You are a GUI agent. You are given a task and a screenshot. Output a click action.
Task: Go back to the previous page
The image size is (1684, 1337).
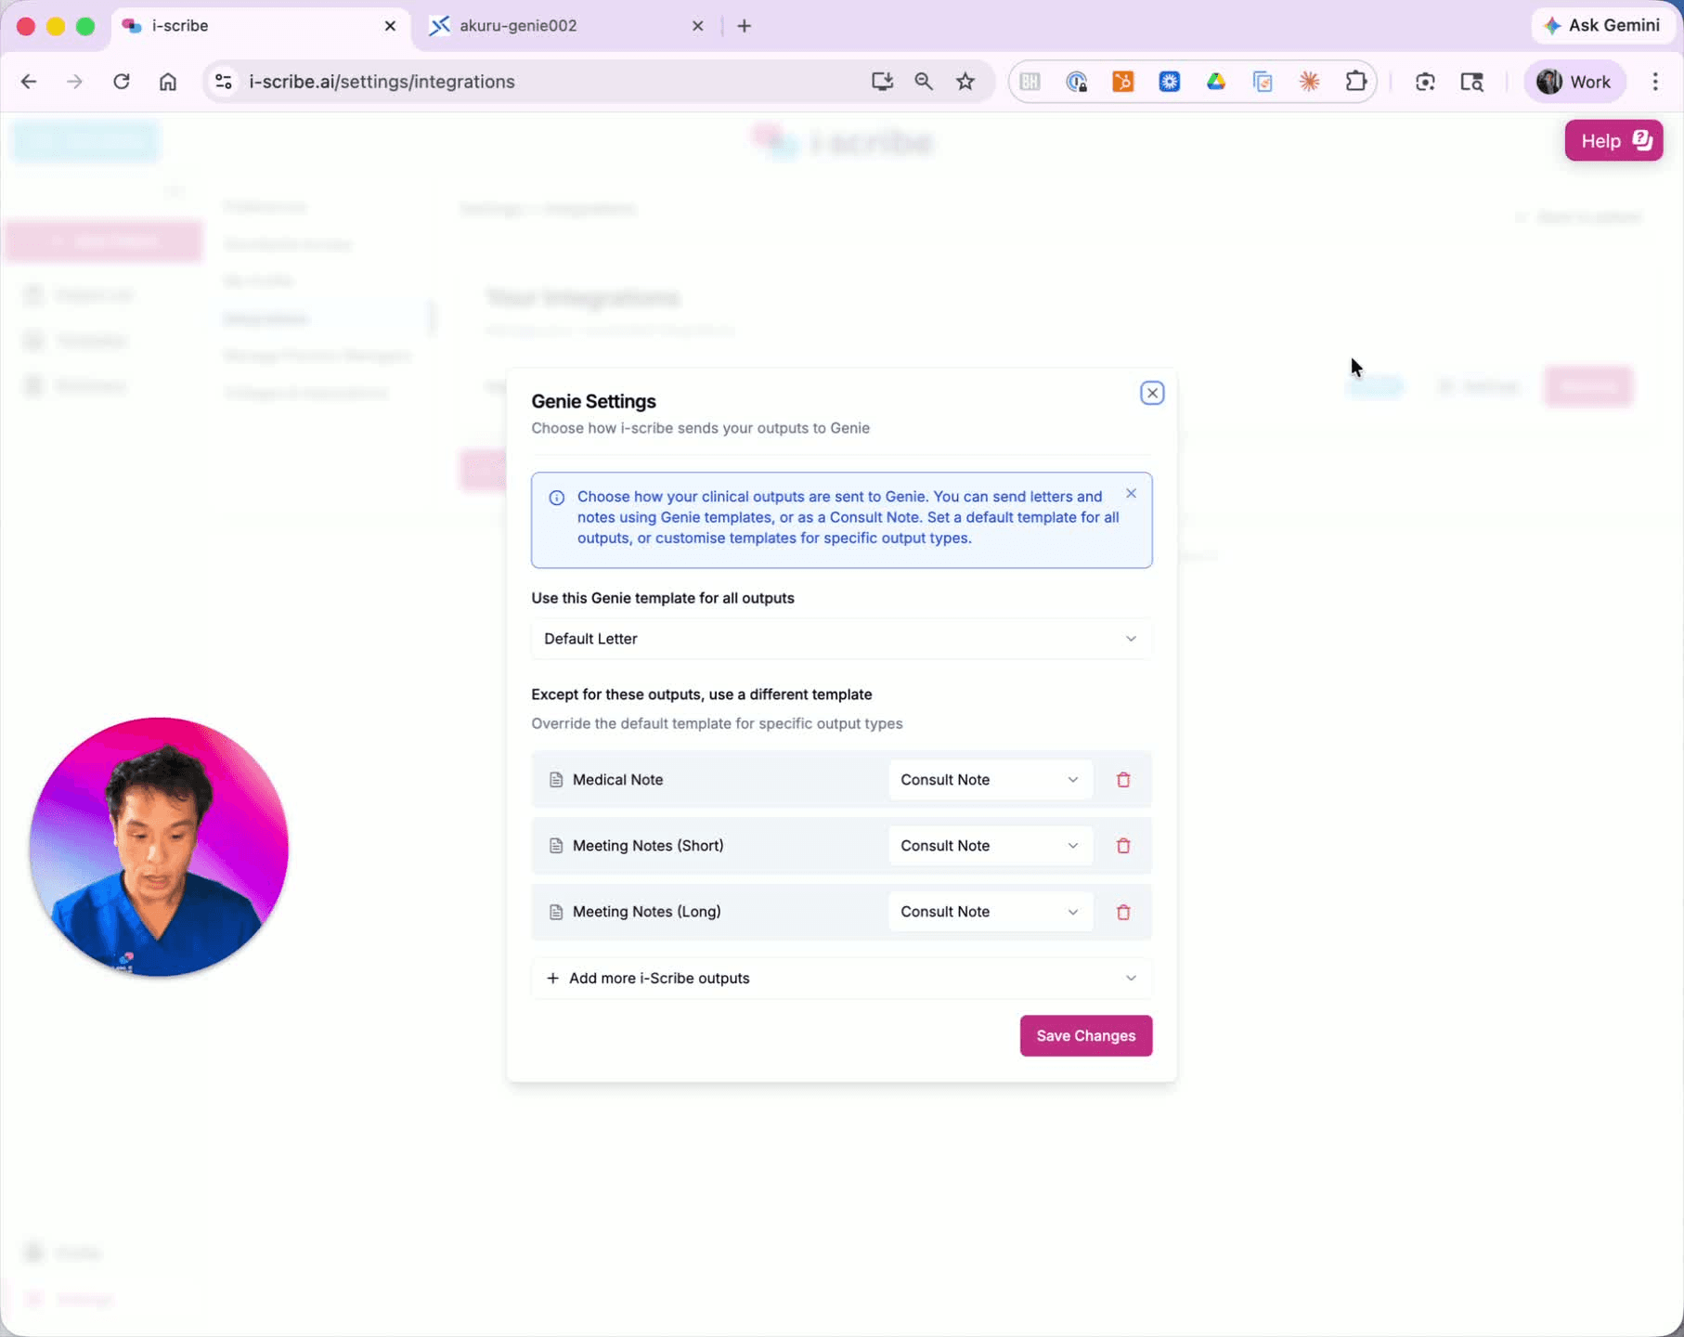pyautogui.click(x=29, y=82)
